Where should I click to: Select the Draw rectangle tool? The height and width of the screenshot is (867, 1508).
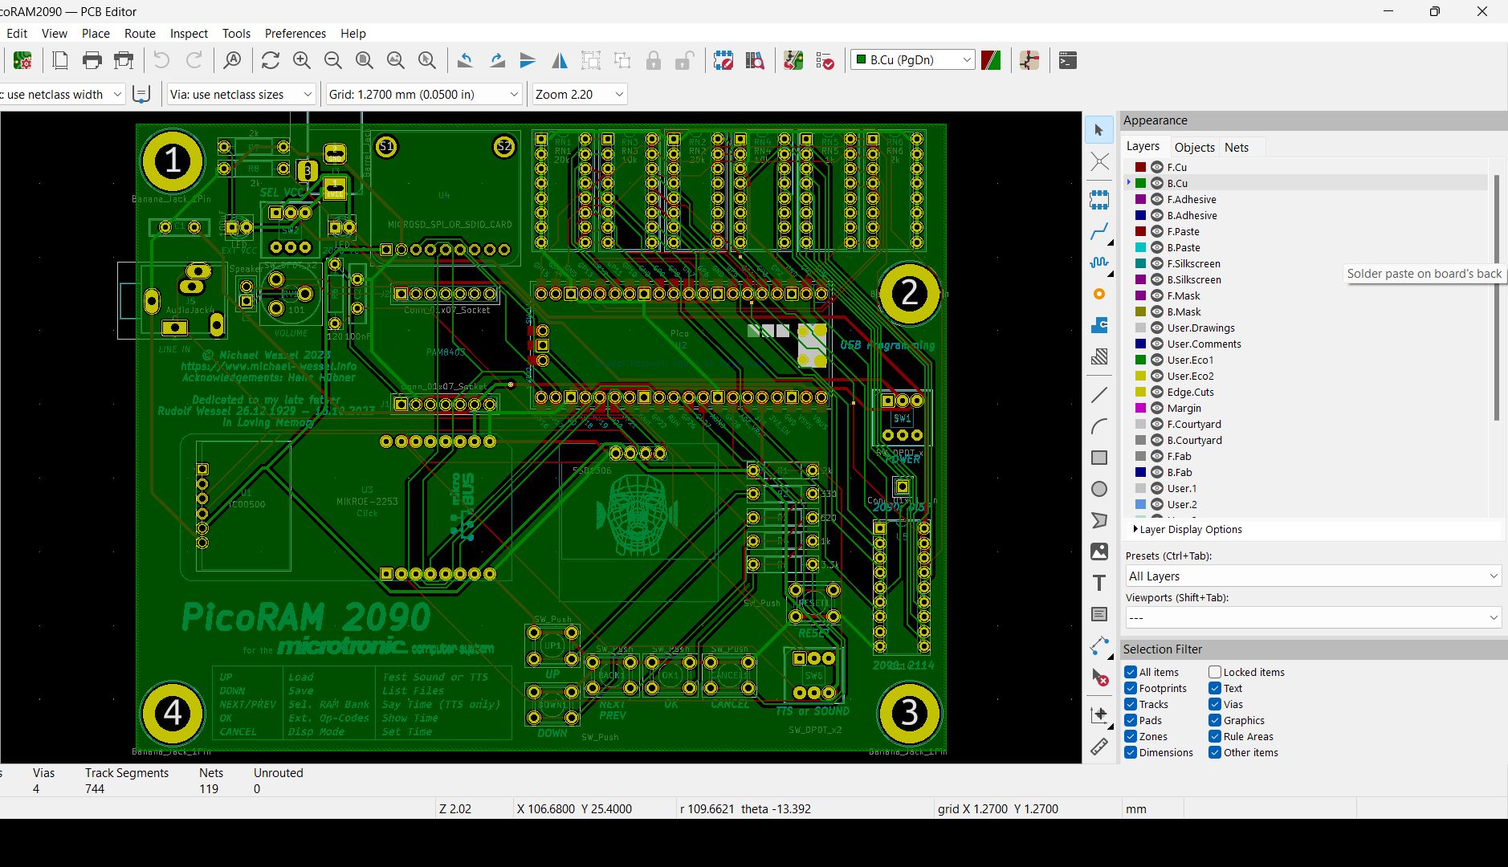1099,458
